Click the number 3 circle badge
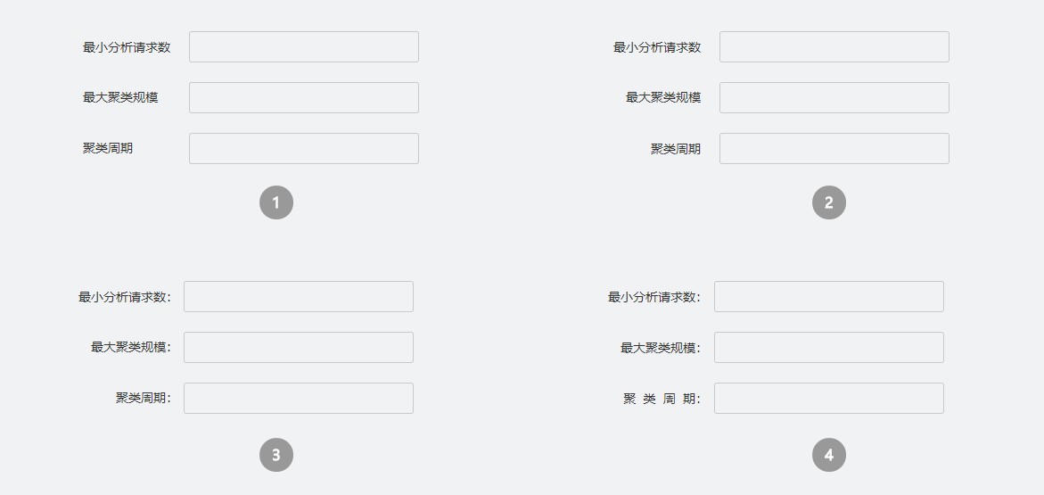 276,455
